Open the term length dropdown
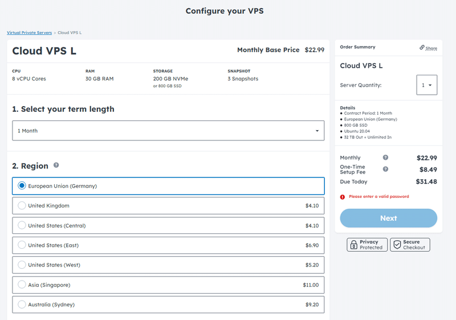Image resolution: width=456 pixels, height=320 pixels. 168,131
